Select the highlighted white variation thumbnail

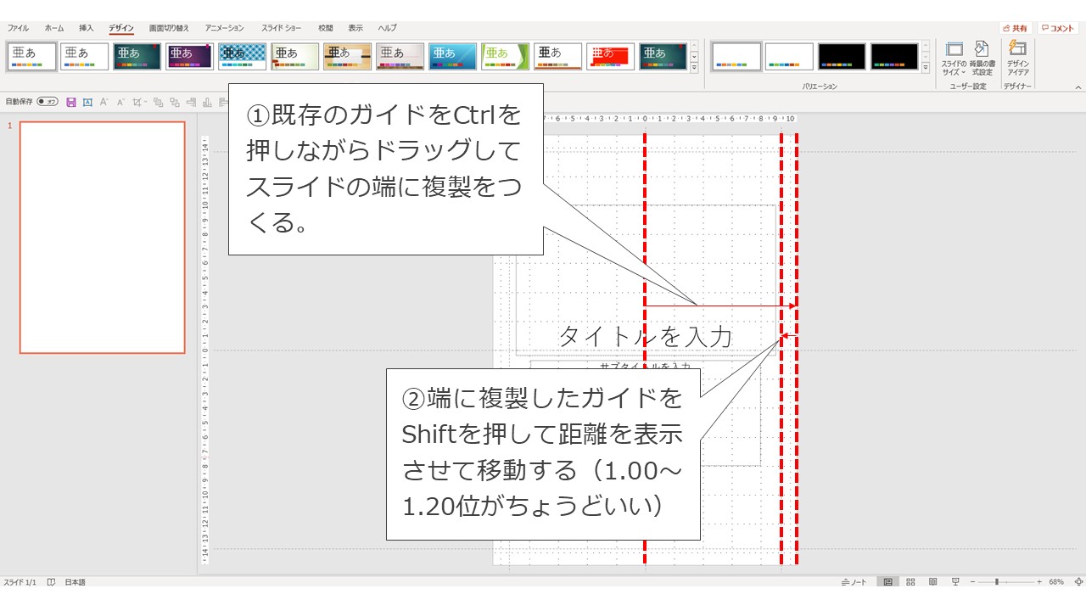(x=736, y=57)
